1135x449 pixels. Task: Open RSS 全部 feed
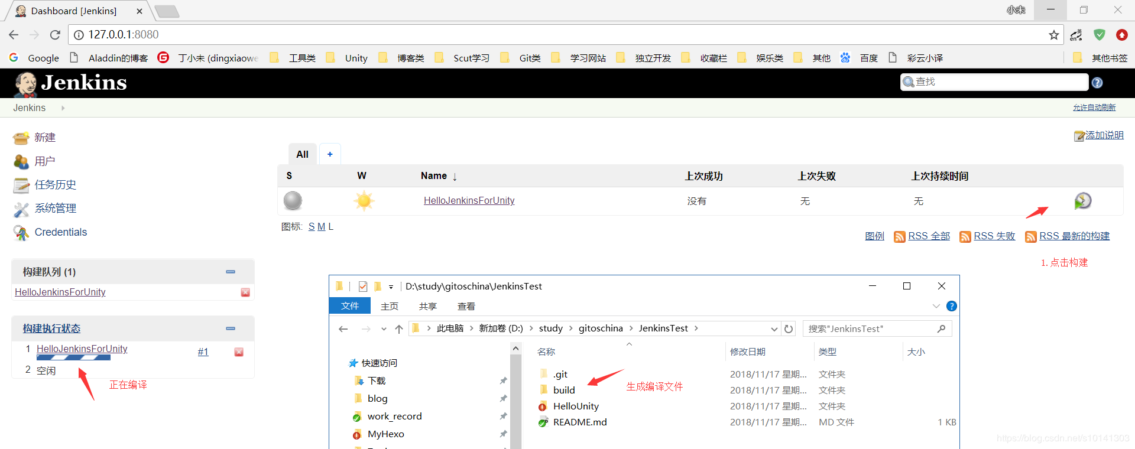(x=929, y=236)
